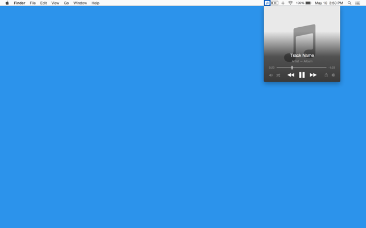Open the File menu

click(32, 3)
